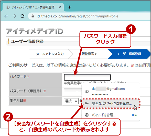Select the アイティメディアID:ユーザ情報登録 tab

point(33,7)
